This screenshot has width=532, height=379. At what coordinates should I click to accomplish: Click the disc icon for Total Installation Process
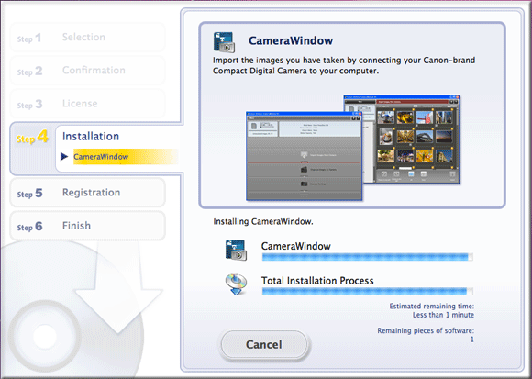(x=236, y=284)
